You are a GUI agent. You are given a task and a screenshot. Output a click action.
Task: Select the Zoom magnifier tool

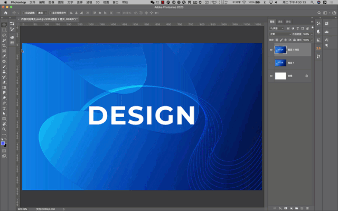(4, 129)
